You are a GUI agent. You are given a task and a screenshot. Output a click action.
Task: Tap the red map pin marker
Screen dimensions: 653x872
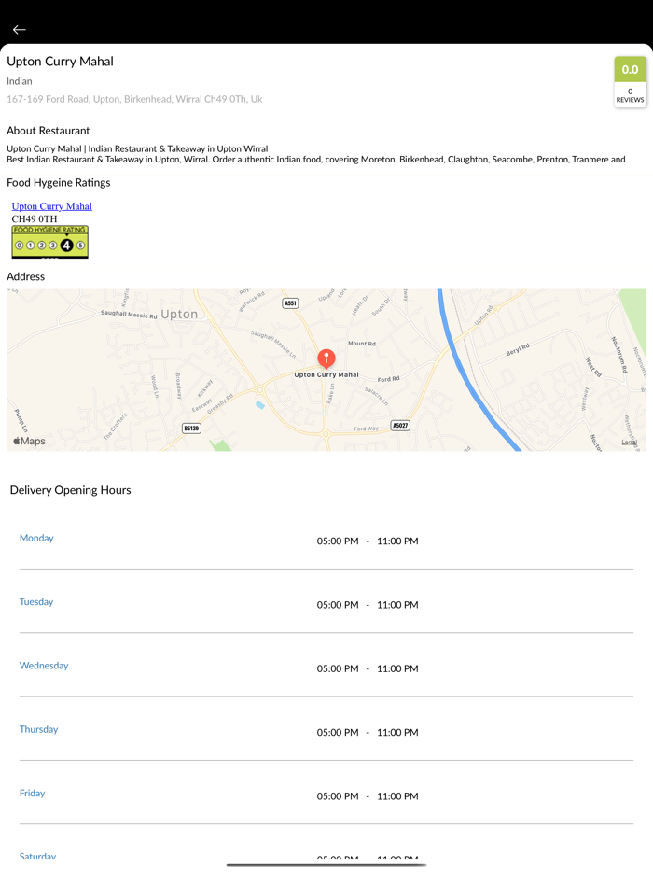[326, 359]
